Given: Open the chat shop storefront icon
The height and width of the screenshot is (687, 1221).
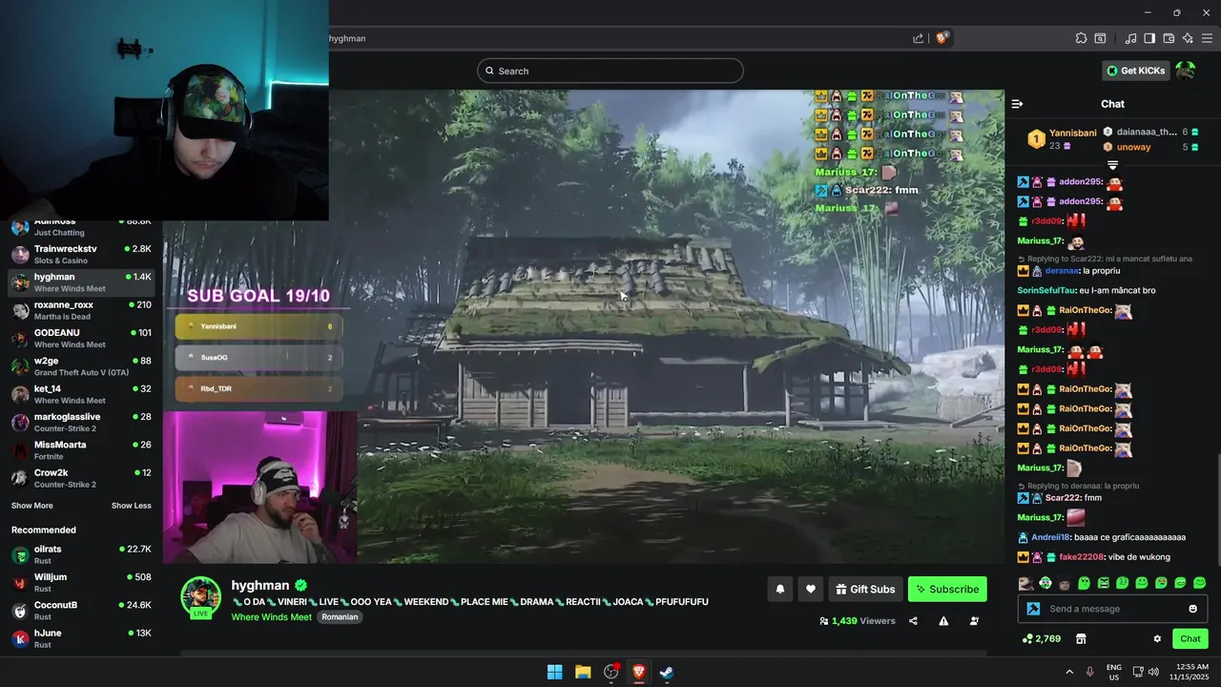Looking at the screenshot, I should [1081, 638].
